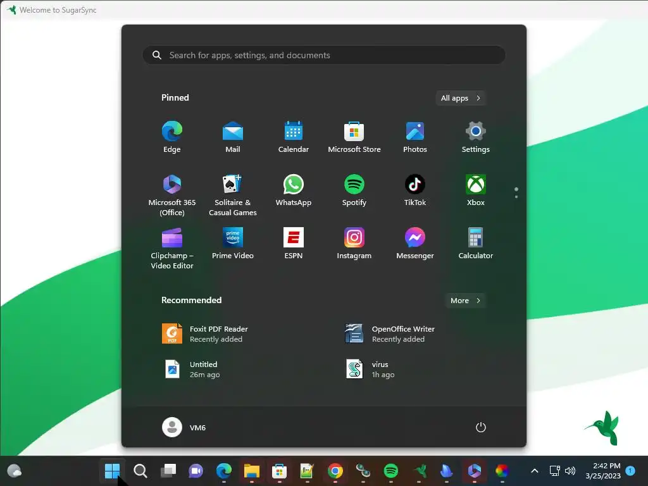Image resolution: width=648 pixels, height=486 pixels.
Task: Click the power button icon
Action: (481, 427)
